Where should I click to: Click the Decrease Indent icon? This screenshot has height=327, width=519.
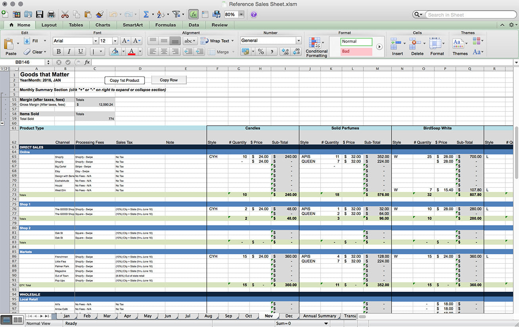188,51
